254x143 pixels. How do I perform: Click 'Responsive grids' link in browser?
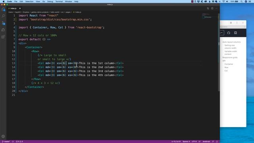click(230, 58)
